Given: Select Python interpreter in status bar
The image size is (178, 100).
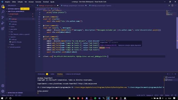Looking at the screenshot, I should coord(8,95).
